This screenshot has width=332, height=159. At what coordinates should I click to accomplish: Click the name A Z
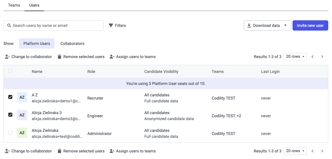point(35,95)
